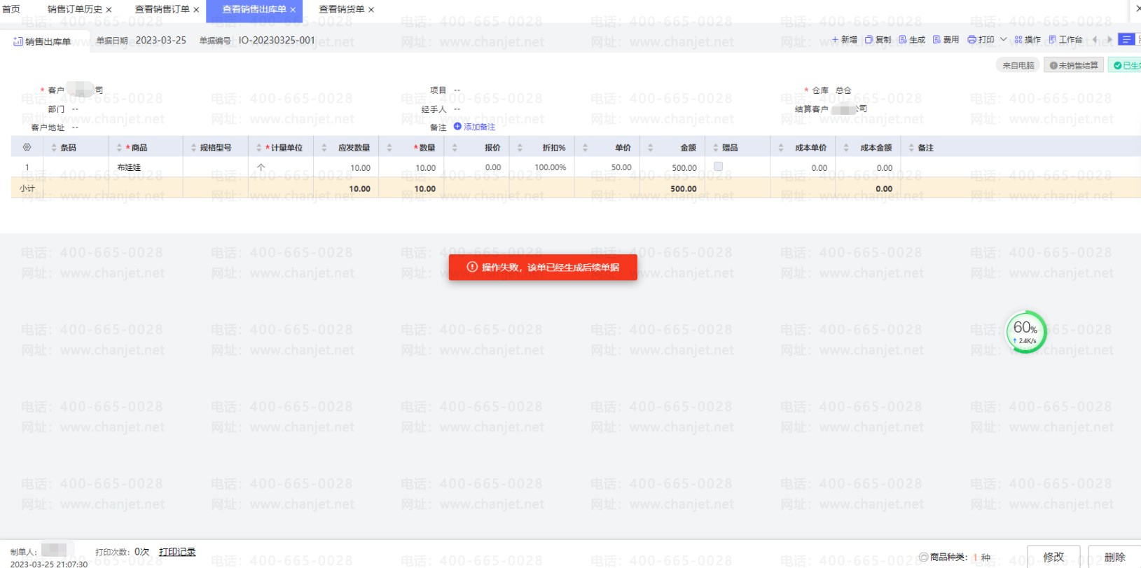
Task: Click the 未销售结算 status tag
Action: click(1074, 65)
